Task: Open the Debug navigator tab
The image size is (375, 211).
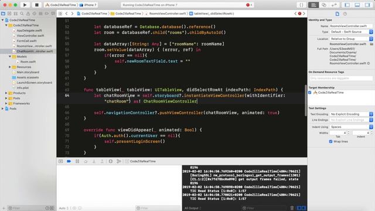Action: [x=40, y=13]
